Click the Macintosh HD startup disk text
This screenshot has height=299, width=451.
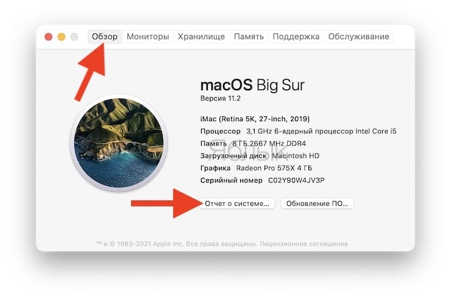(x=296, y=155)
